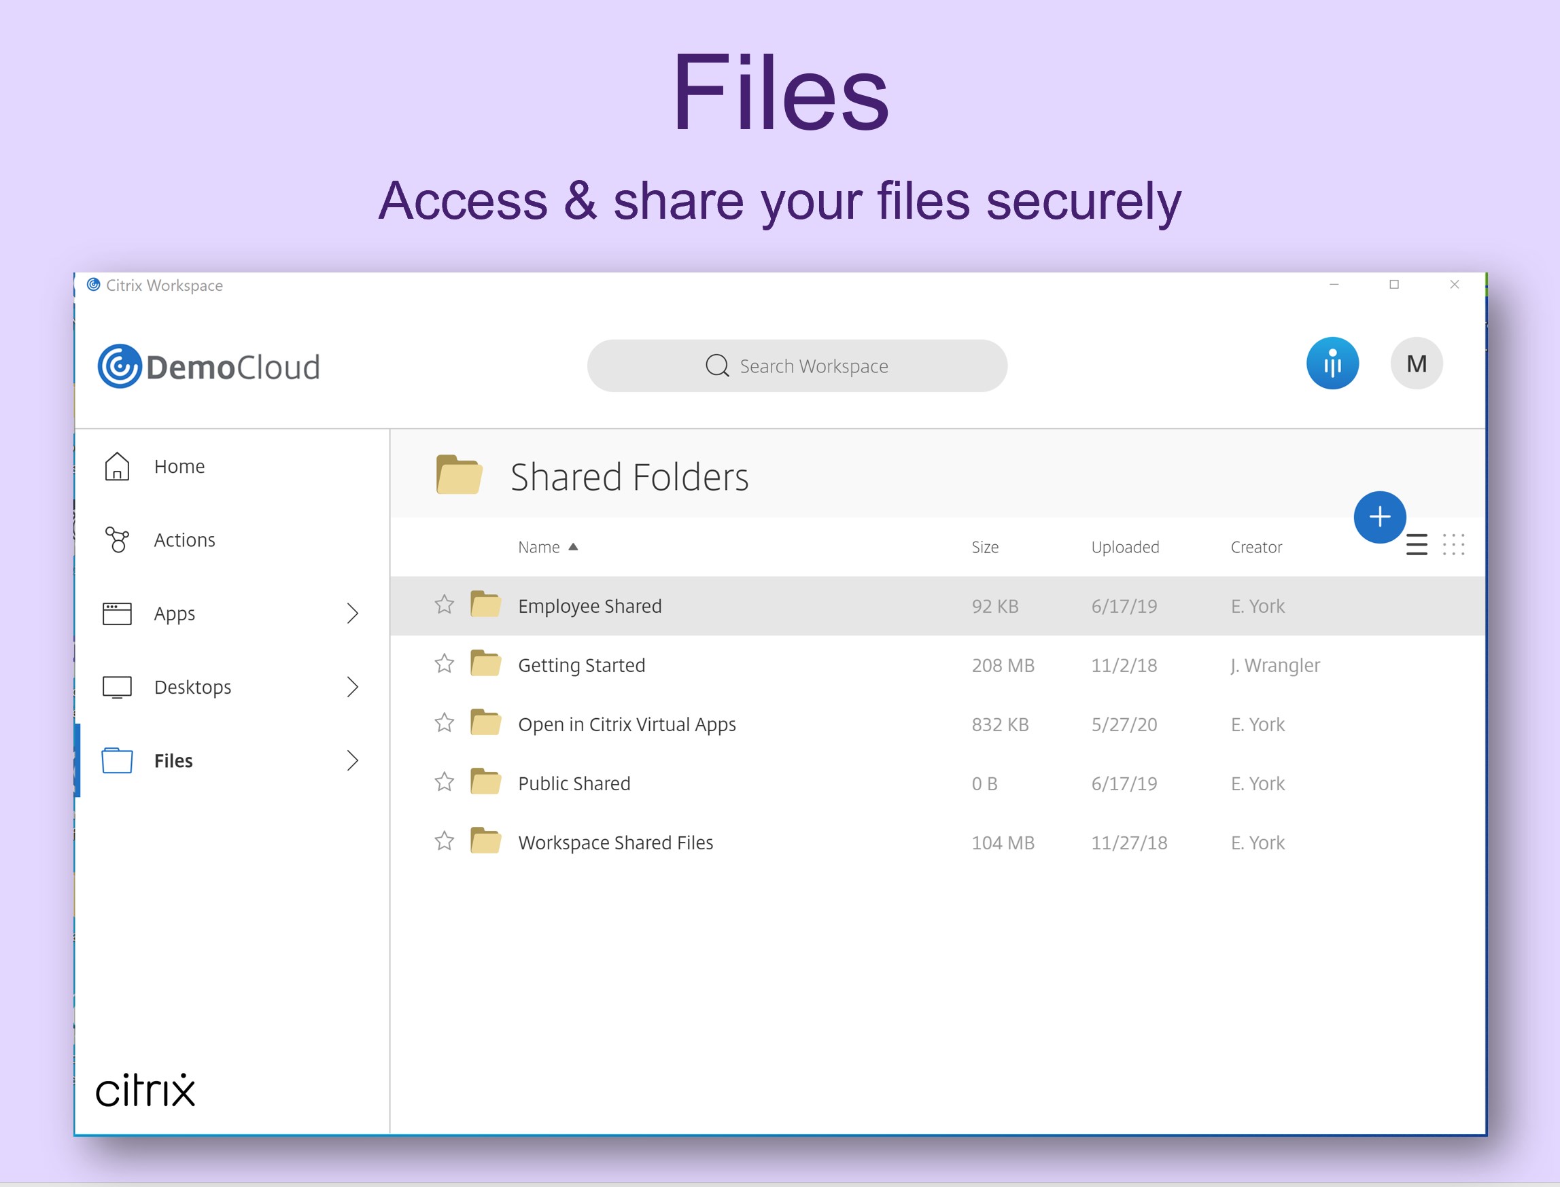1560x1187 pixels.
Task: Switch to list view layout
Action: (x=1416, y=545)
